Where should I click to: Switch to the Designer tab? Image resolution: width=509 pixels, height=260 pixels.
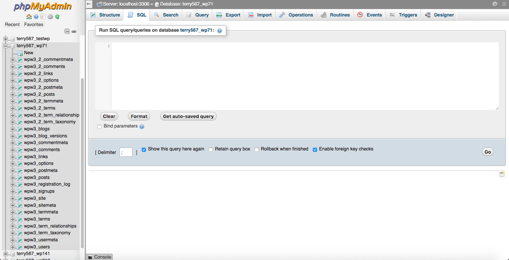click(439, 15)
